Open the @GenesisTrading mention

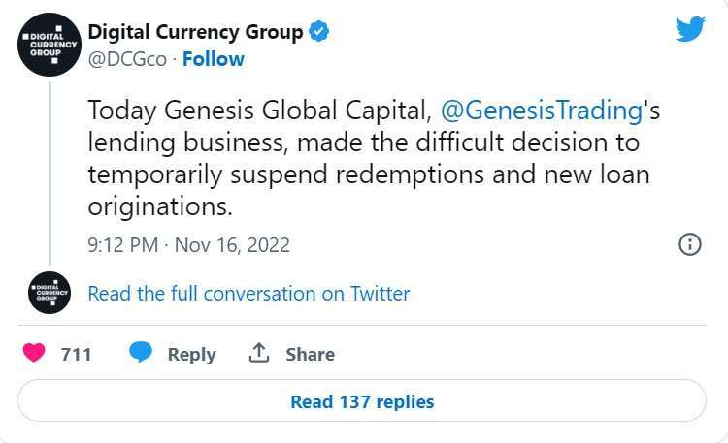(x=543, y=111)
